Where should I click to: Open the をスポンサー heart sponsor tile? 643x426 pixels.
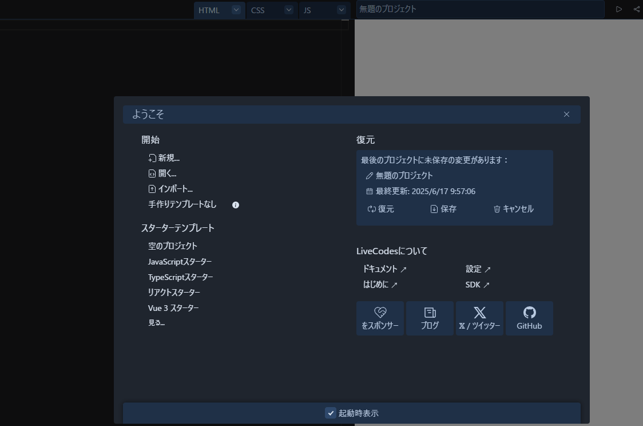(x=380, y=318)
